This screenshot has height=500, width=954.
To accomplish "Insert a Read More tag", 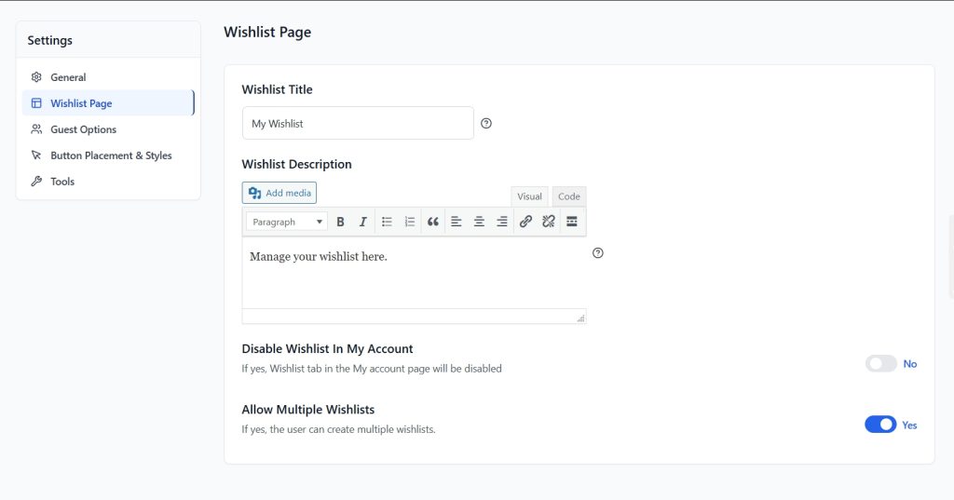I will pos(572,222).
